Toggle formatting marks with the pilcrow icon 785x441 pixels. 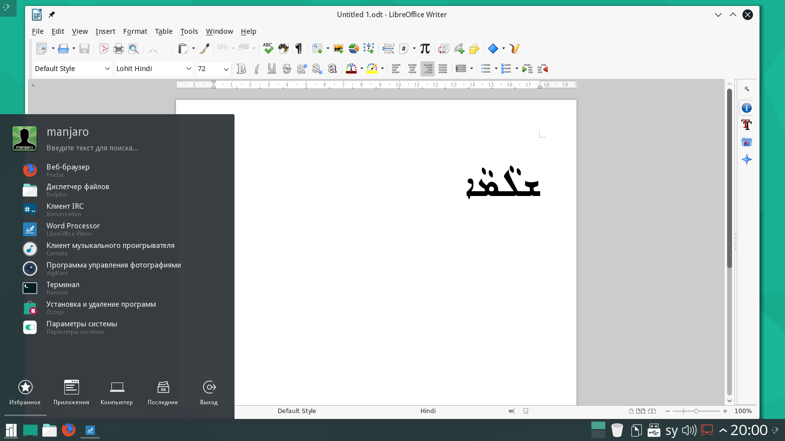point(298,49)
